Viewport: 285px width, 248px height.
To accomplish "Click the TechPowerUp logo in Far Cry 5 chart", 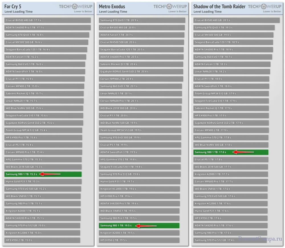I will pyautogui.click(x=76, y=7).
